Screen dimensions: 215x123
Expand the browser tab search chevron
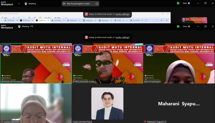(x=1, y=20)
